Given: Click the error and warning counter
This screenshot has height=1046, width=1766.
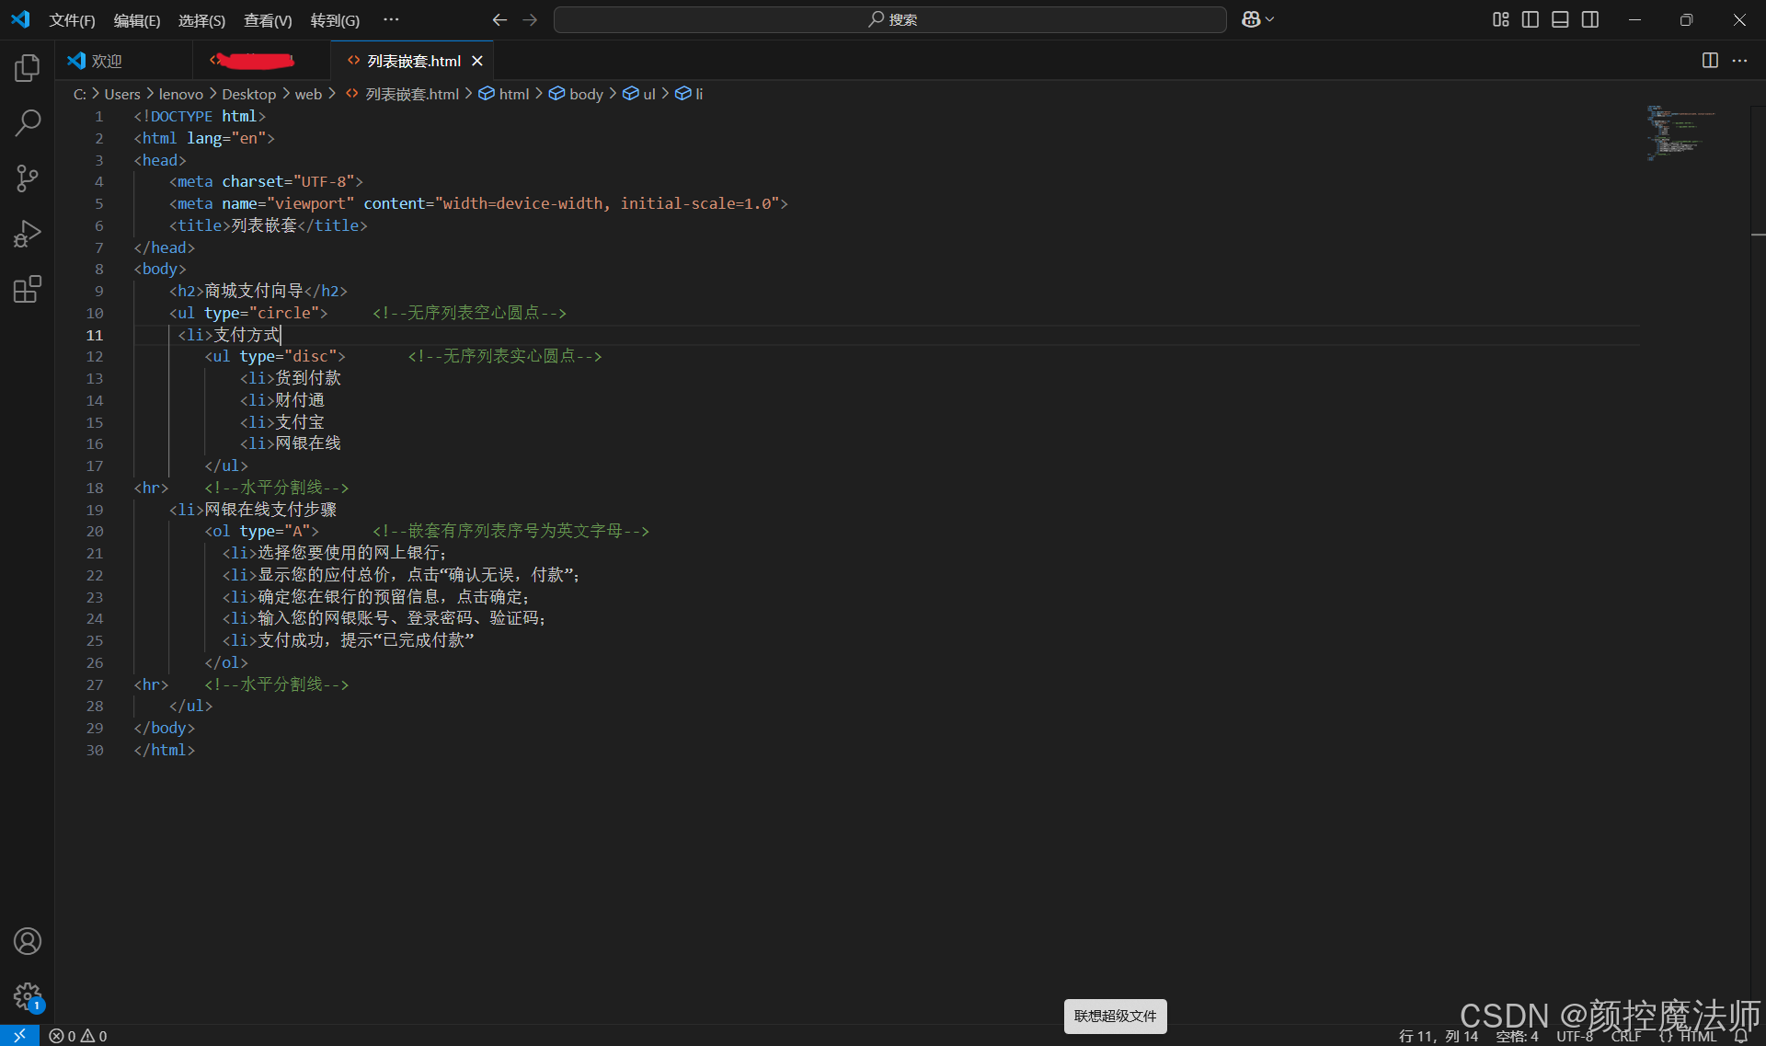Looking at the screenshot, I should [77, 1035].
